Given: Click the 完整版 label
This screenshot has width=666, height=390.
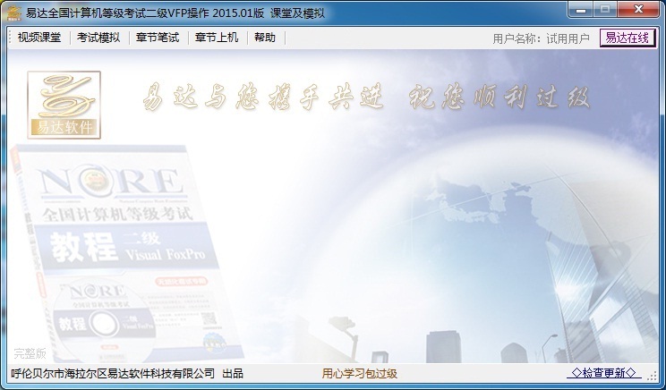Looking at the screenshot, I should tap(30, 353).
